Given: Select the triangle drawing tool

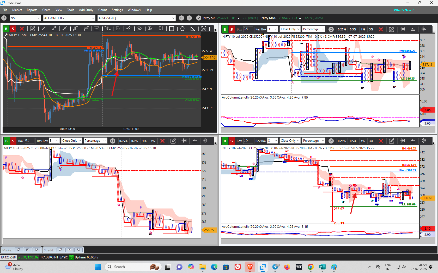Looking at the screenshot, I should [x=193, y=29].
